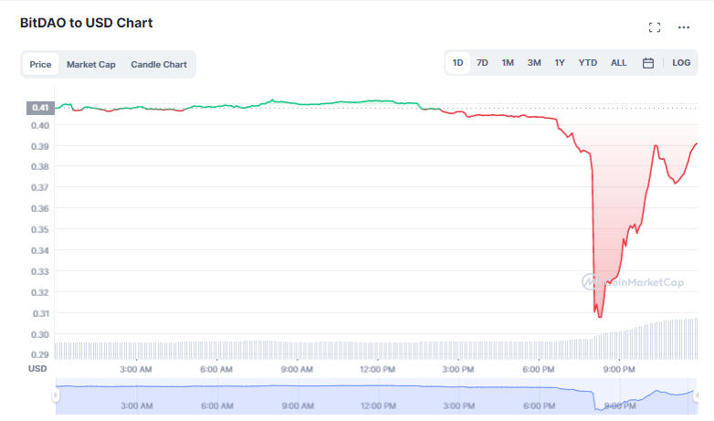The height and width of the screenshot is (421, 714).
Task: Click the 3:00 AM main x-axis label
Action: point(136,370)
